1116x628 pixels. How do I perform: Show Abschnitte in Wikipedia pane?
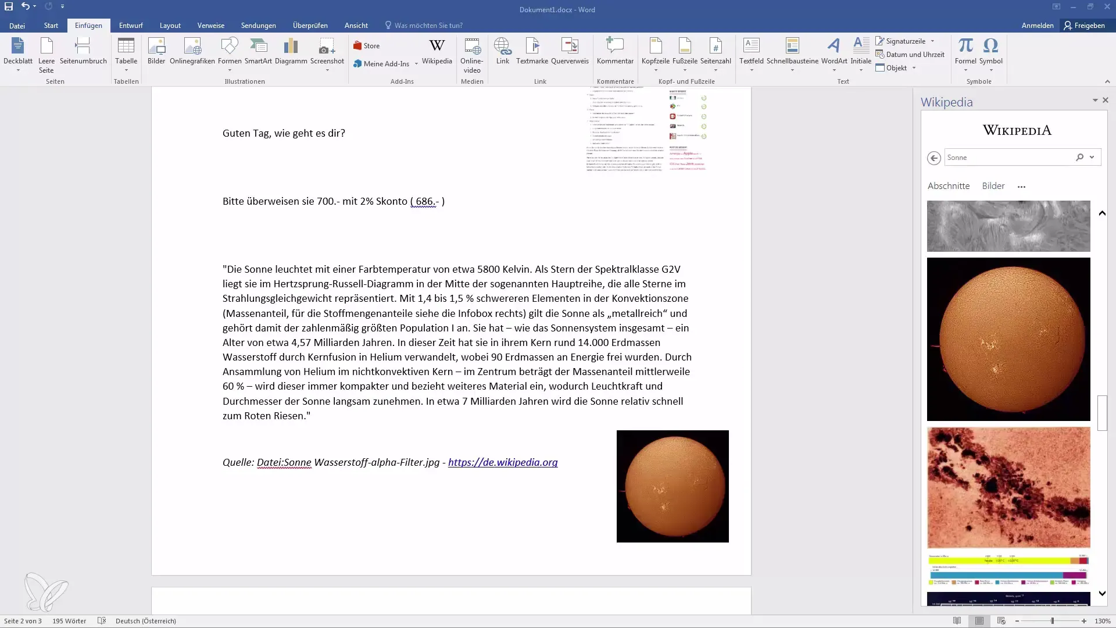[x=949, y=186]
